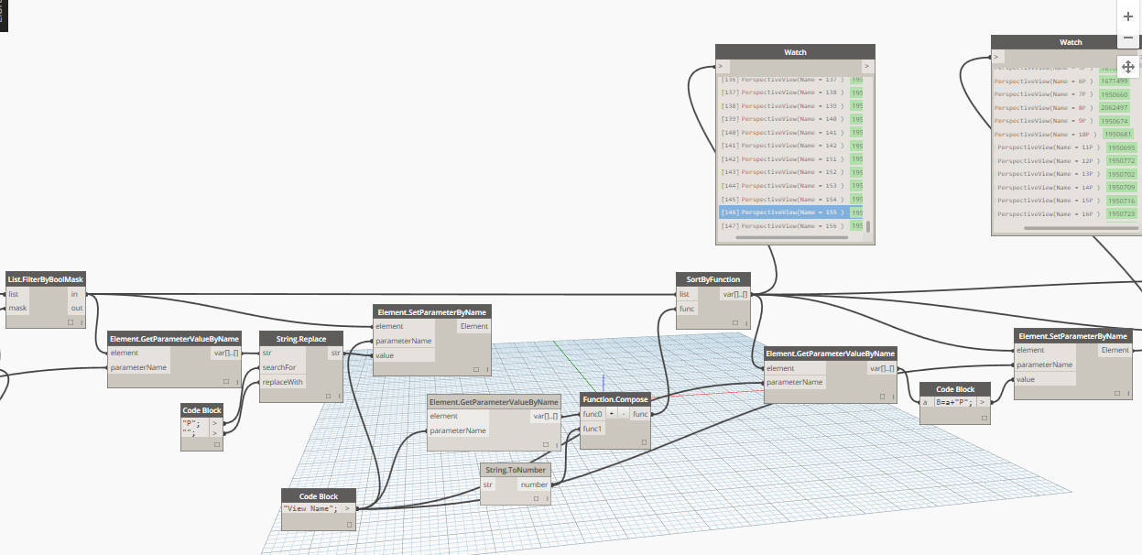The image size is (1142, 555).
Task: Click the output port of "View Name" Code Block
Action: click(x=347, y=508)
